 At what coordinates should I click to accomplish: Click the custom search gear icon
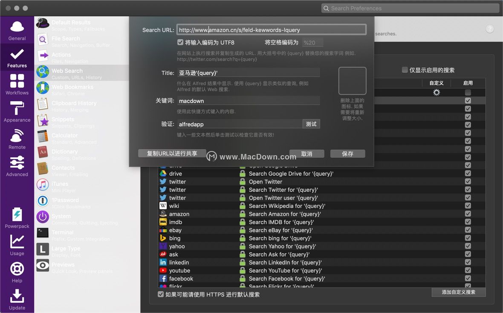pyautogui.click(x=436, y=92)
